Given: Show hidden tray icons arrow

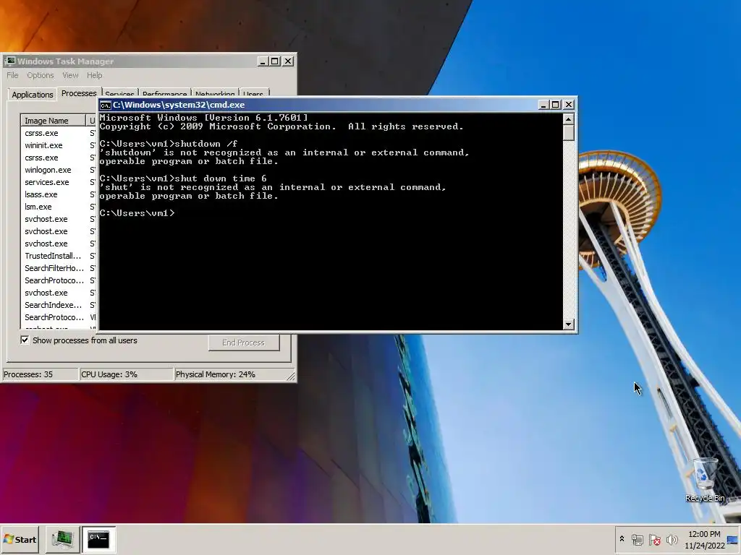Looking at the screenshot, I should point(622,539).
